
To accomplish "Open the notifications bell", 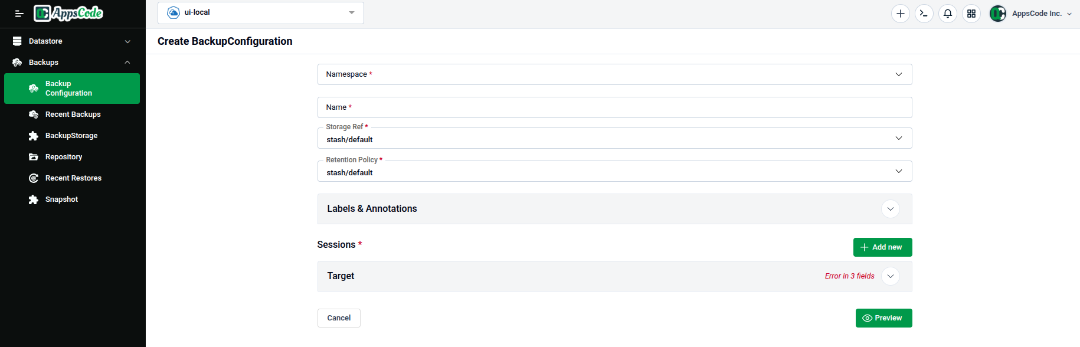I will pos(948,14).
